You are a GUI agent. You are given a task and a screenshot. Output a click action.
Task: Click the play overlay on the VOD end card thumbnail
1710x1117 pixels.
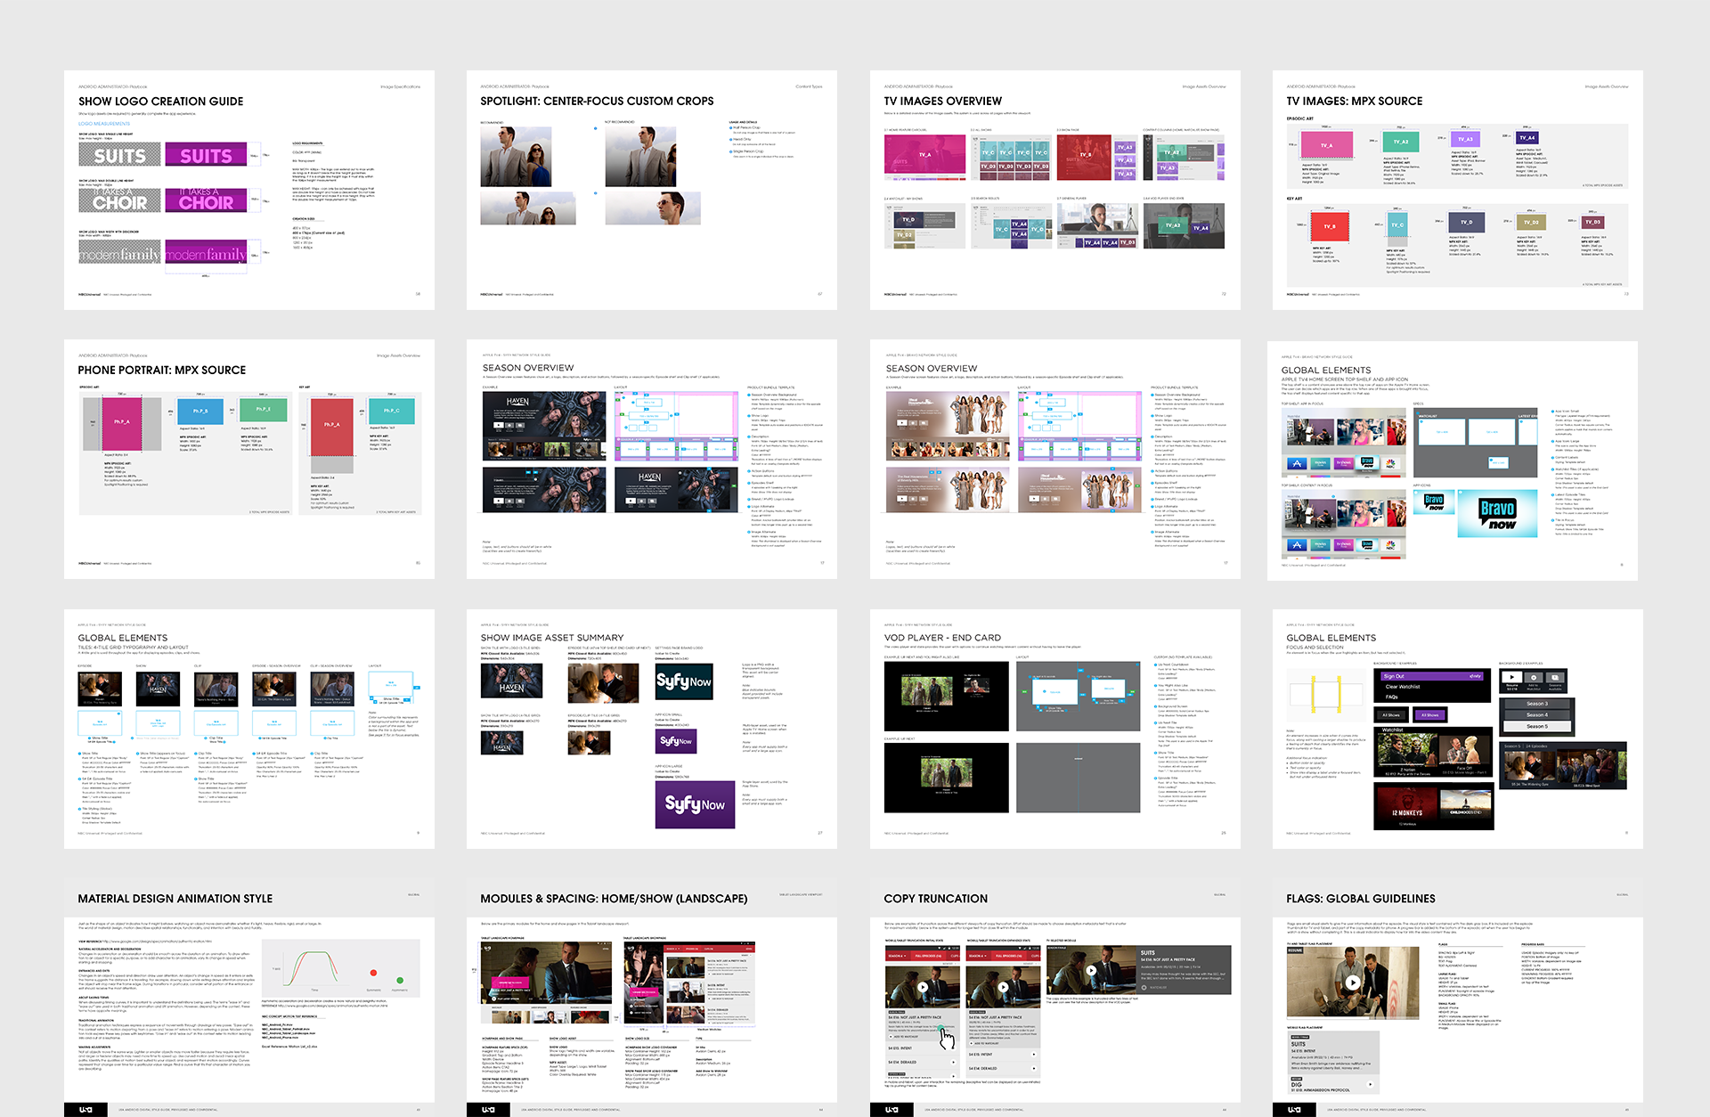(x=927, y=691)
